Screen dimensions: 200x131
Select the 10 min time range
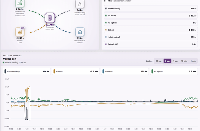tap(184, 61)
